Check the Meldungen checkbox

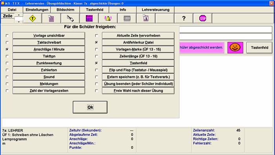(x=7, y=84)
